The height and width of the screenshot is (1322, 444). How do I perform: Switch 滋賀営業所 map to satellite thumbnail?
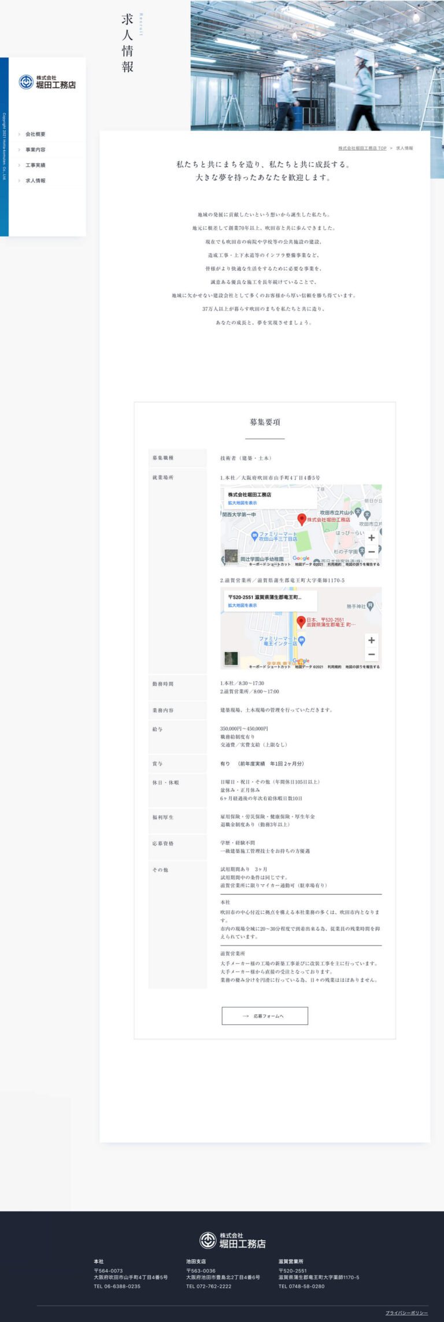point(231,658)
